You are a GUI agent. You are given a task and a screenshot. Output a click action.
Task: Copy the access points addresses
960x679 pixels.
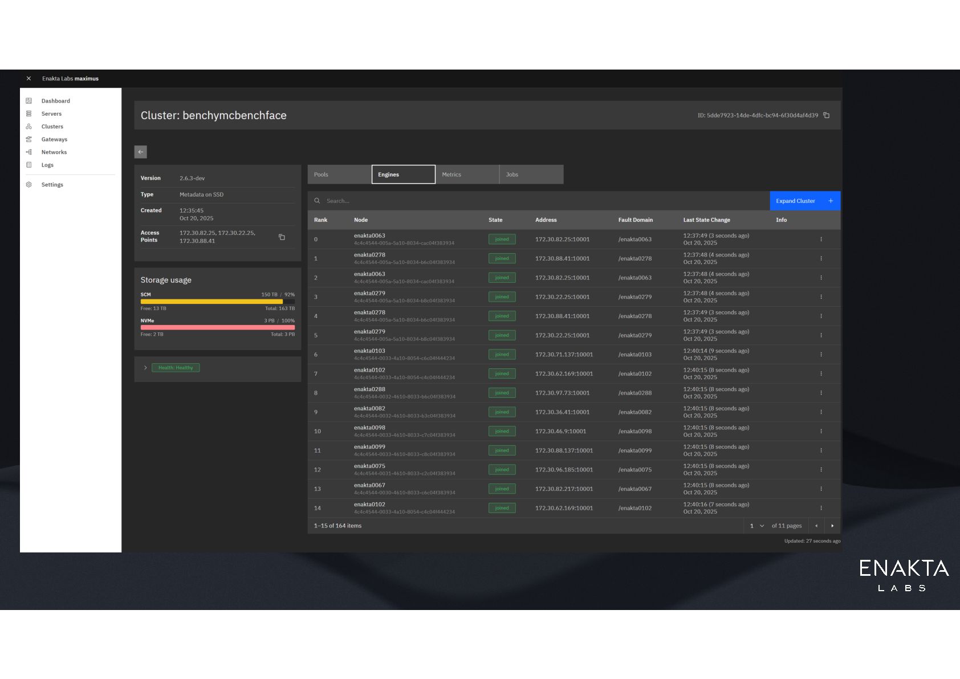(x=282, y=237)
